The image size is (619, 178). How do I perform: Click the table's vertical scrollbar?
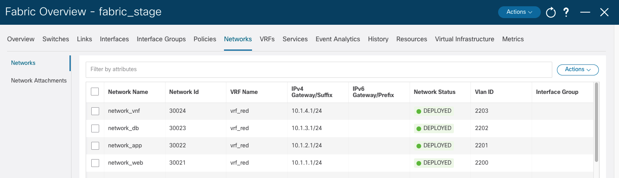tap(596, 122)
